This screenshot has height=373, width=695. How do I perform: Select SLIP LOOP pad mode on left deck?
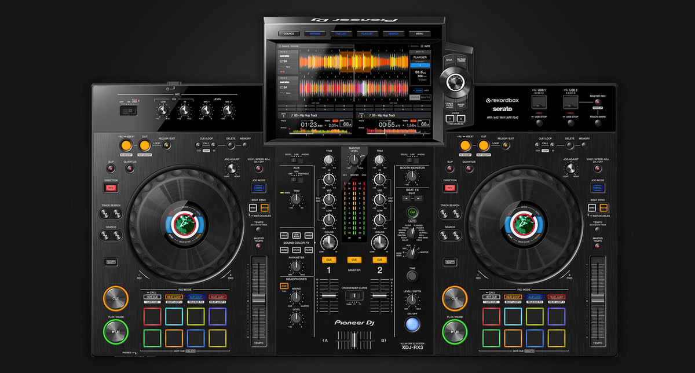pyautogui.click(x=196, y=297)
